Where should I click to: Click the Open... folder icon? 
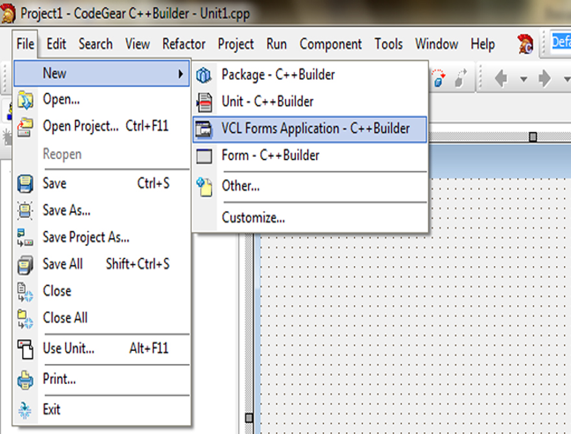pos(25,101)
